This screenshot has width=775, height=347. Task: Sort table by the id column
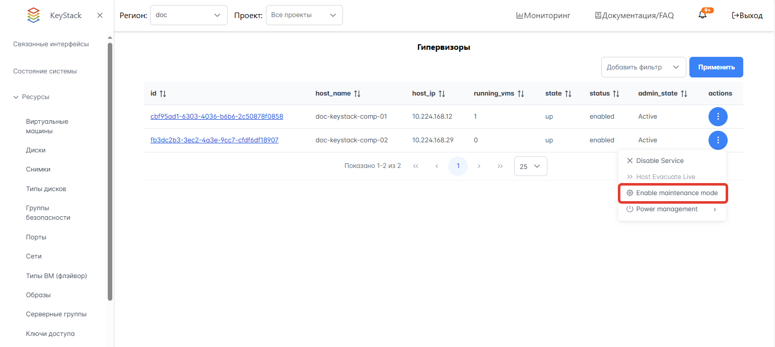pyautogui.click(x=162, y=94)
